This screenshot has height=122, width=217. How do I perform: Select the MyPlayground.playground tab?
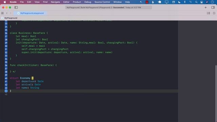click(x=31, y=13)
